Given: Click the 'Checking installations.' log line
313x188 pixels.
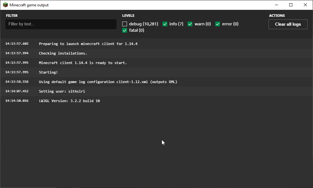Looking at the screenshot, I should click(x=63, y=53).
